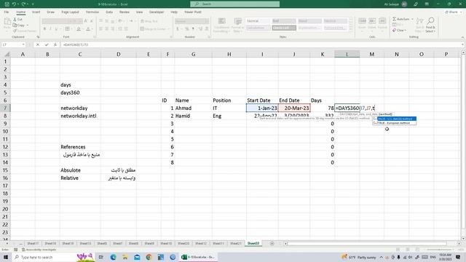
Task: Click the Windows Start button
Action: pos(6,257)
